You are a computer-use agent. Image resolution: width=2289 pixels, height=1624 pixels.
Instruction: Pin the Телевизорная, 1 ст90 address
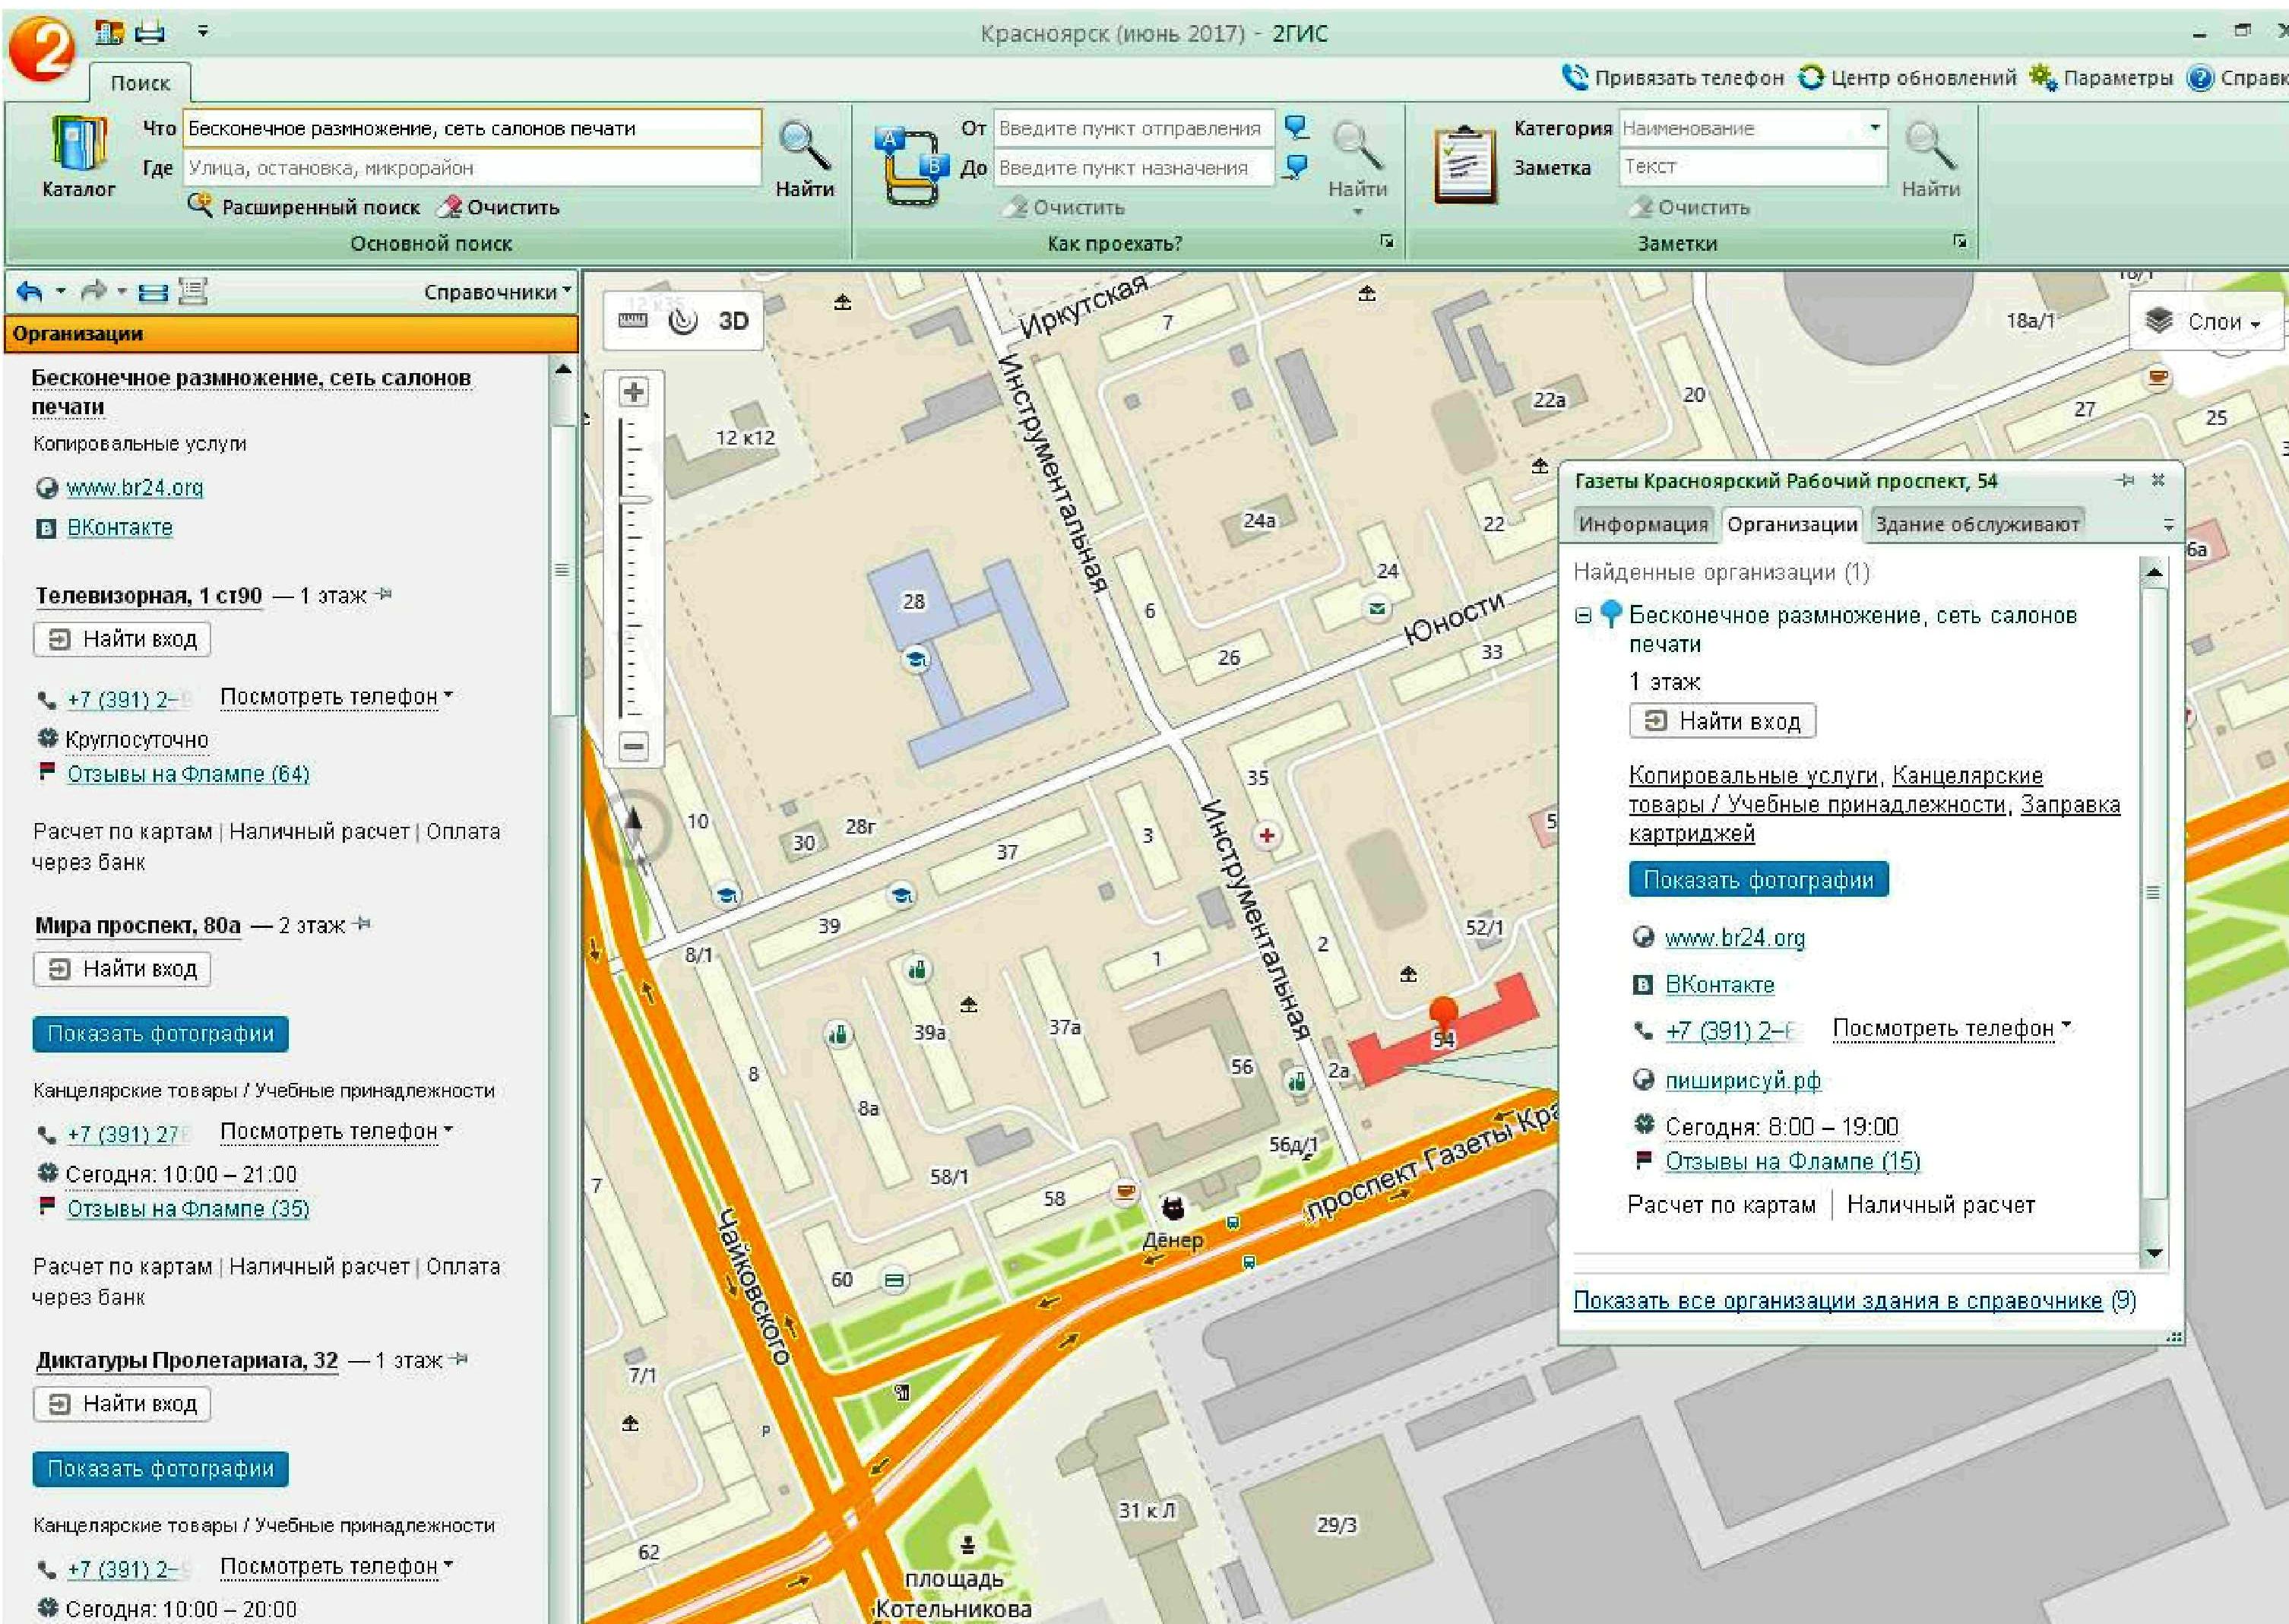coord(383,594)
